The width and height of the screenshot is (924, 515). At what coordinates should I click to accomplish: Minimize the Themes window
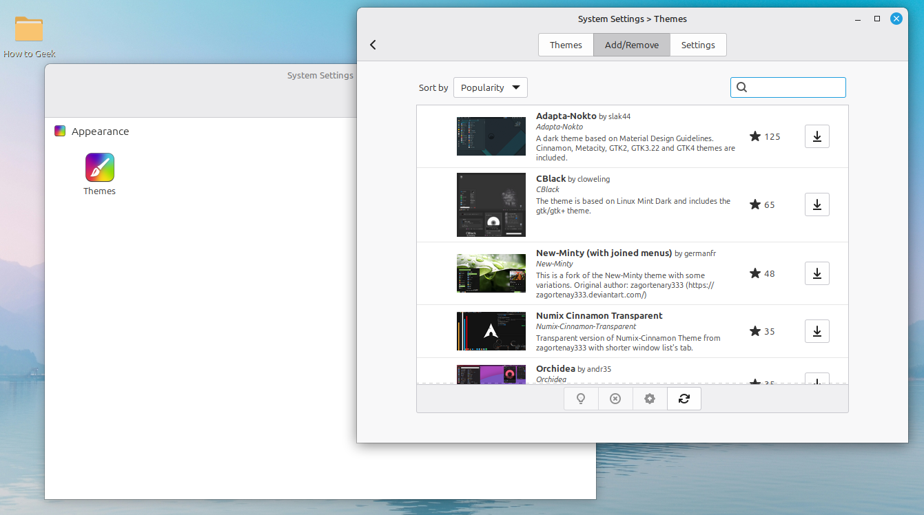pos(858,19)
